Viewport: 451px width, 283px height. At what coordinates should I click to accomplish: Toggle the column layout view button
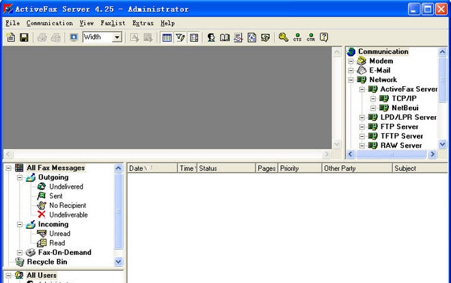[194, 38]
